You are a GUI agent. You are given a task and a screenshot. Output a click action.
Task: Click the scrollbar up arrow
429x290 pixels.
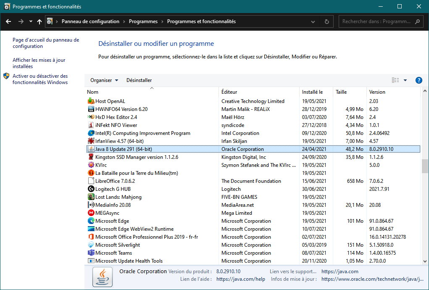tap(425, 91)
